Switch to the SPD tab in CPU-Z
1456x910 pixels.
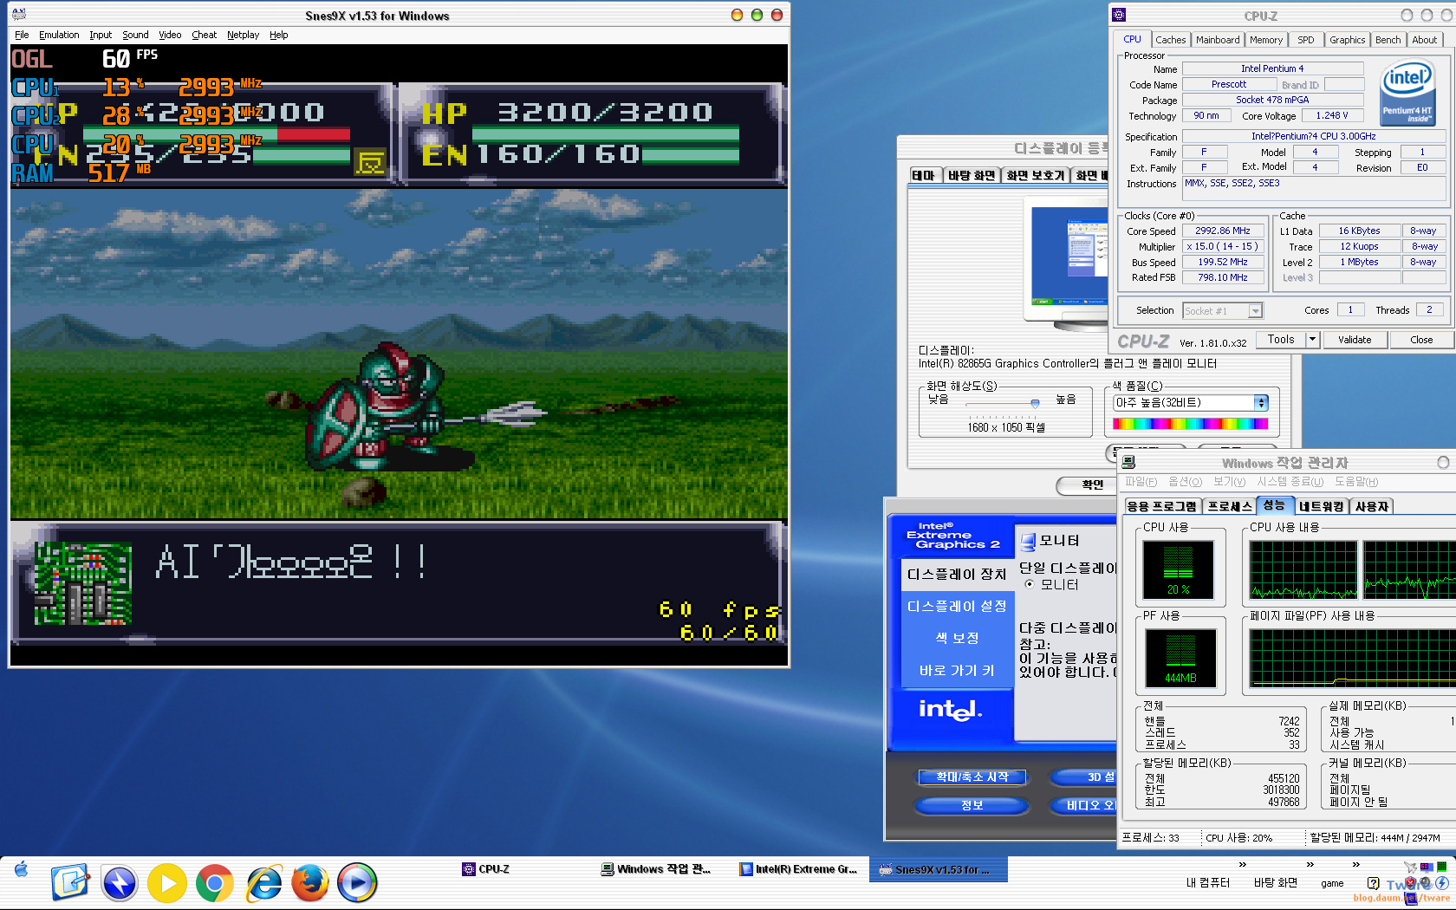(1306, 40)
